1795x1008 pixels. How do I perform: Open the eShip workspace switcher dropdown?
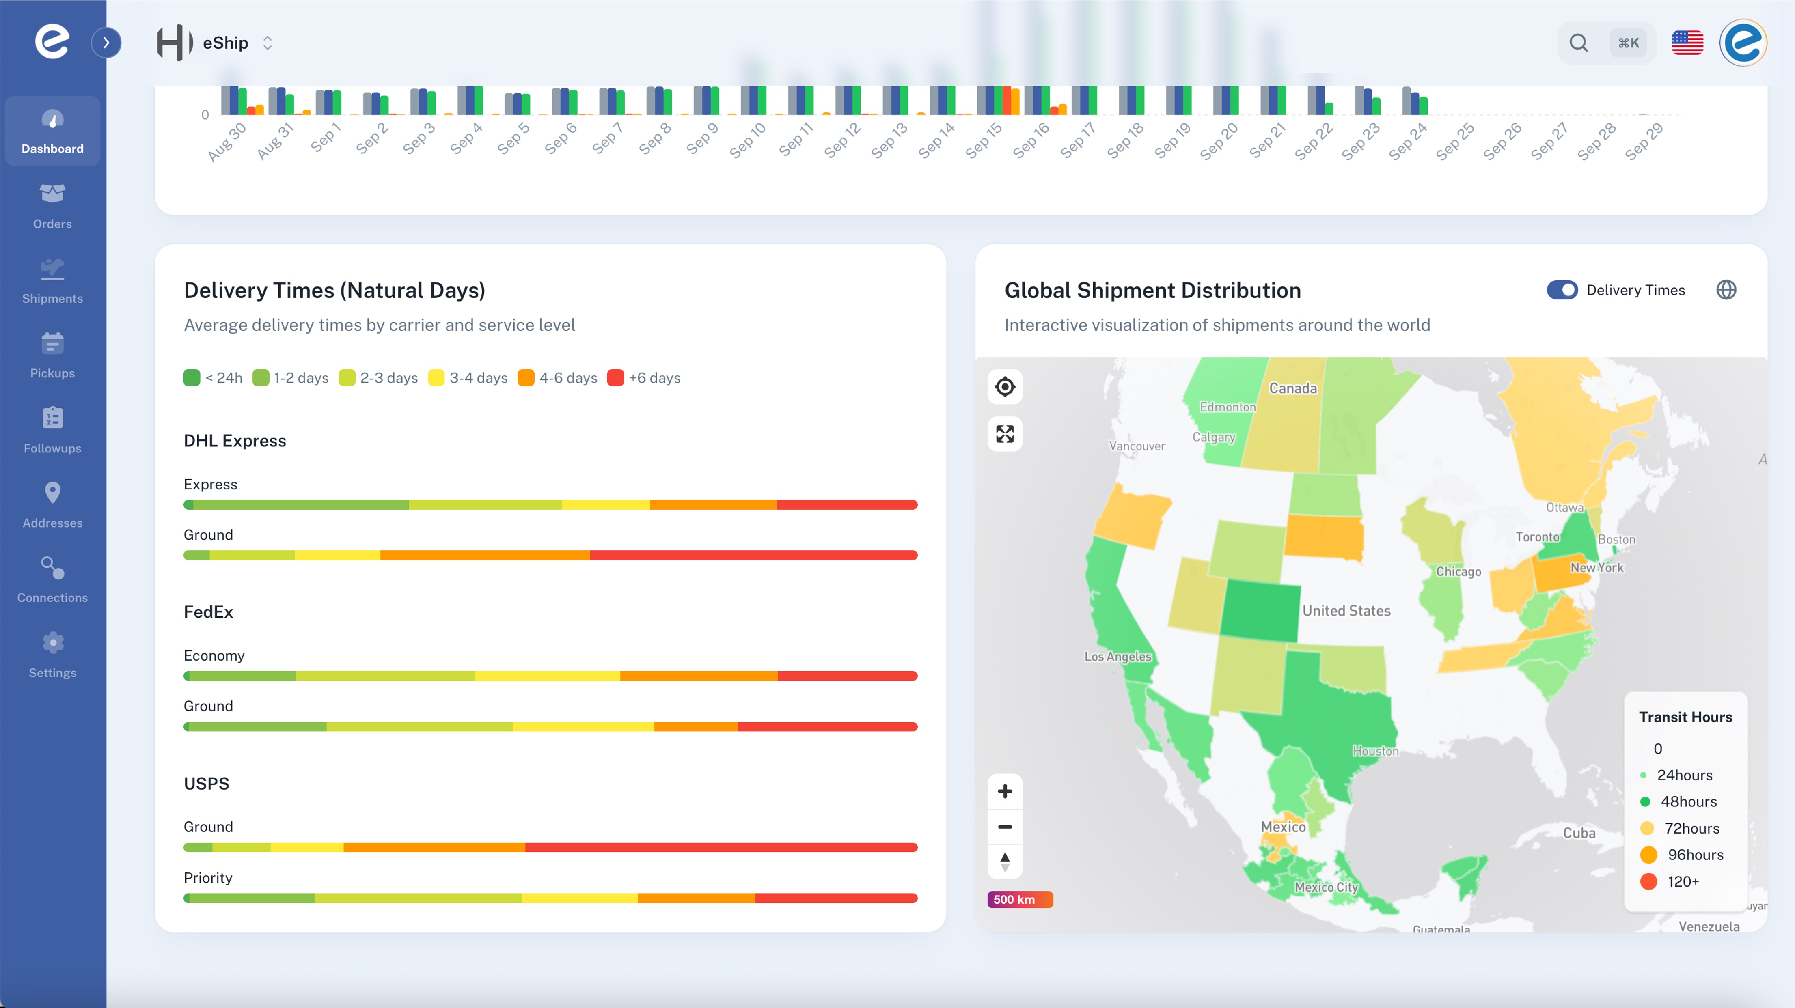point(268,43)
